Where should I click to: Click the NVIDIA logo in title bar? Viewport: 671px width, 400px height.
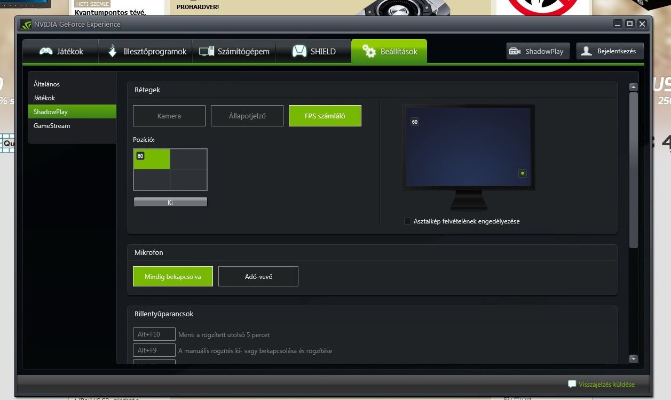26,24
